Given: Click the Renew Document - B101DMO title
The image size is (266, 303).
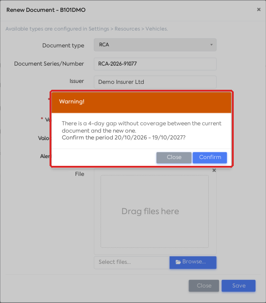Looking at the screenshot, I should pyautogui.click(x=46, y=10).
